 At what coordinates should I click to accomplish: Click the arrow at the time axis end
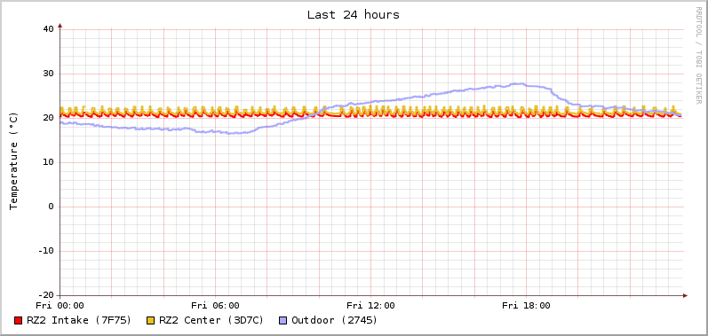(x=685, y=296)
